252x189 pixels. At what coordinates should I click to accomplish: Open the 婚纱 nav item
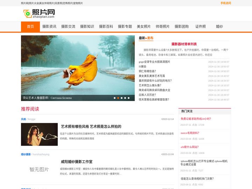click(x=219, y=27)
